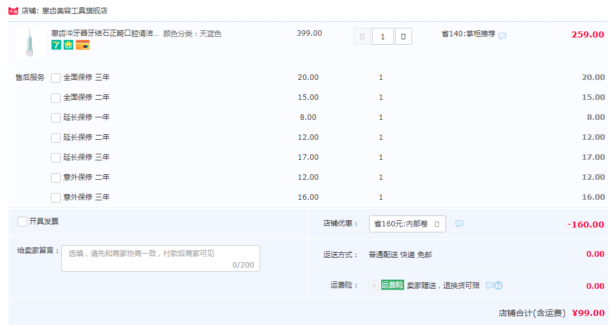Open product title 惠齿冲牙器牙结石正畸口腔清洁
This screenshot has width=609, height=325.
105,33
